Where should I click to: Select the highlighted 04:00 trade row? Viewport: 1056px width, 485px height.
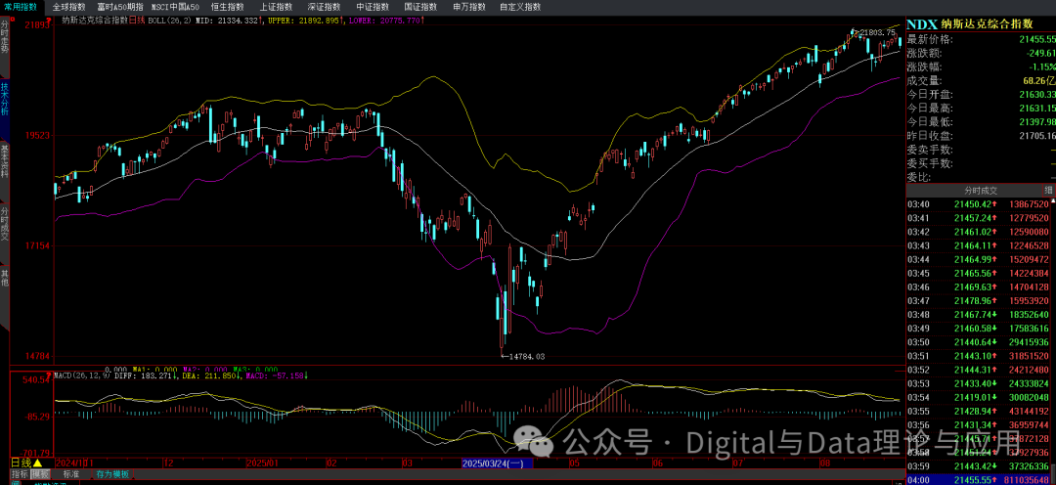[978, 479]
